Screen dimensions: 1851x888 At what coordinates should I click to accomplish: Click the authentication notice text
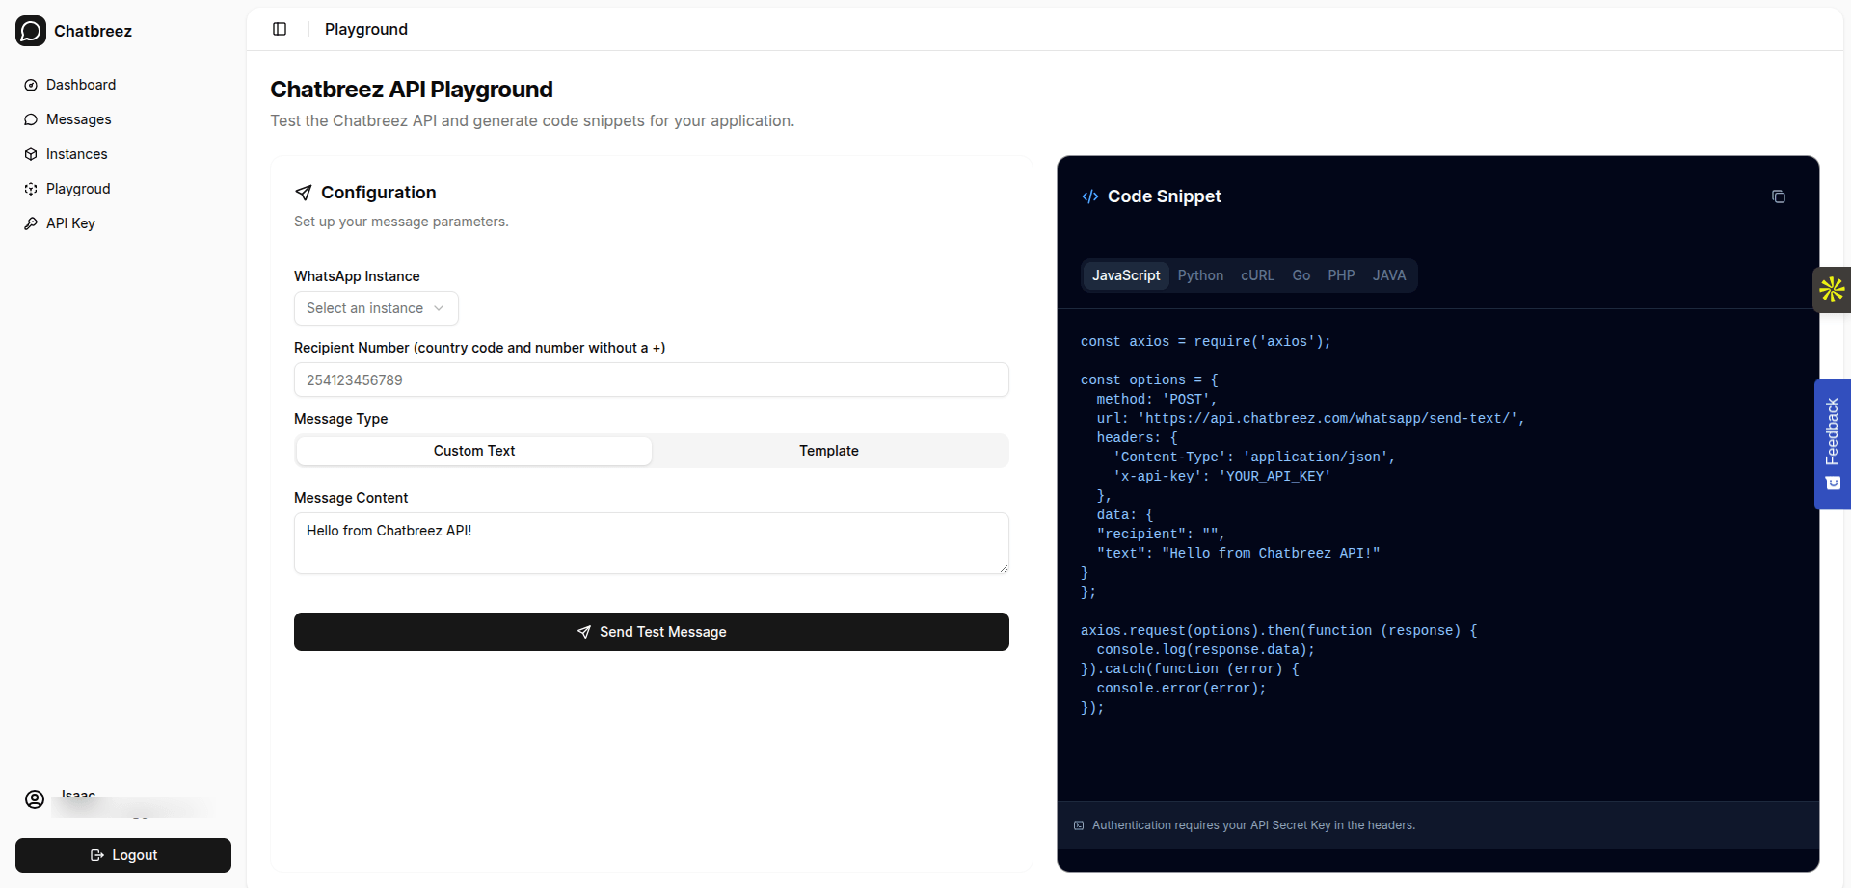tap(1253, 825)
